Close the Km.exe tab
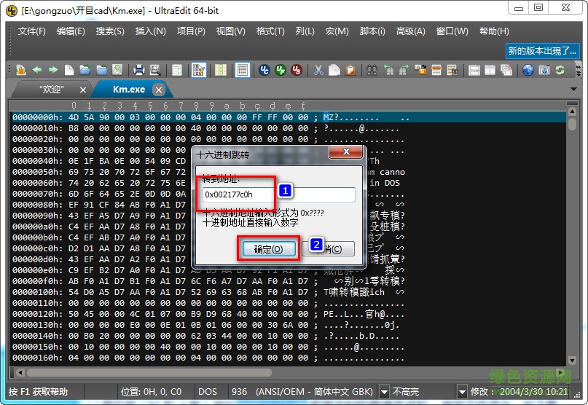This screenshot has width=588, height=405. point(159,90)
